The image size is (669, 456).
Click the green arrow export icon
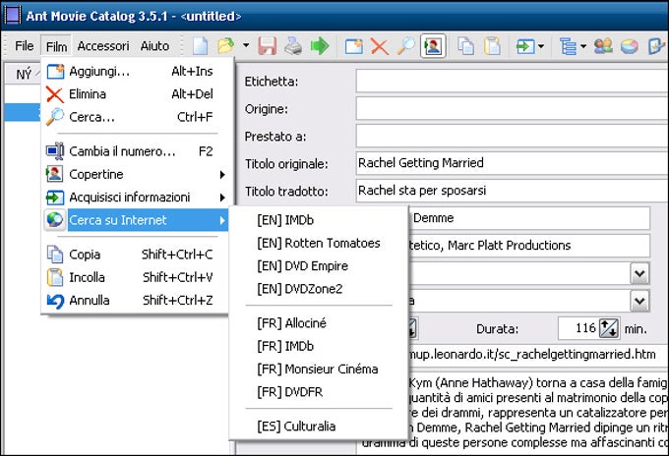coord(320,45)
